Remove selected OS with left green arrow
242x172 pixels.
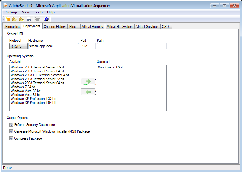[x=88, y=92]
